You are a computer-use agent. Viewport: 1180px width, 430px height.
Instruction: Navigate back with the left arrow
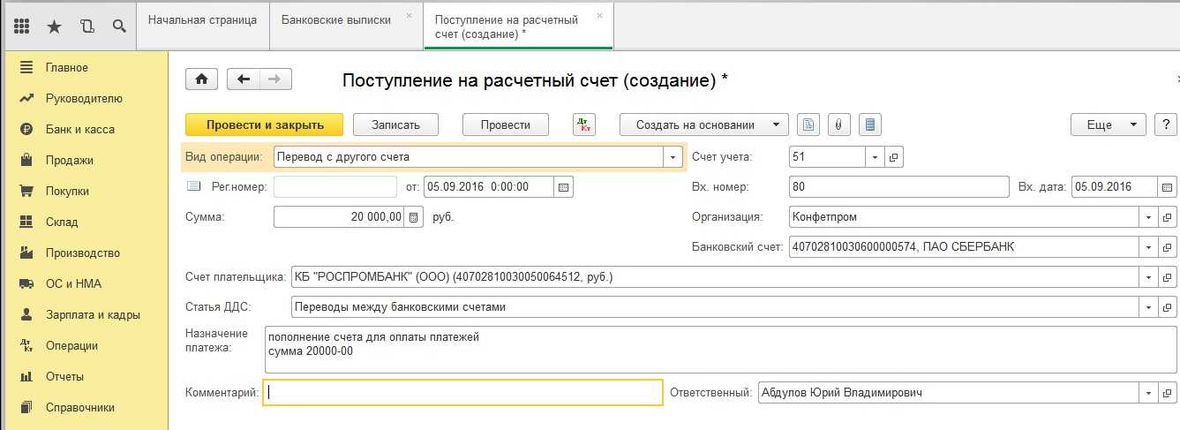tap(244, 79)
